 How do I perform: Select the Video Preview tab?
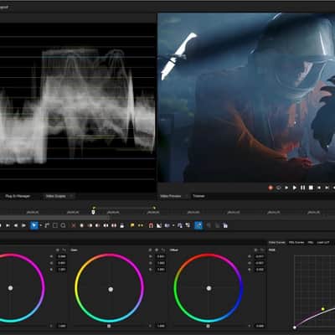[171, 196]
